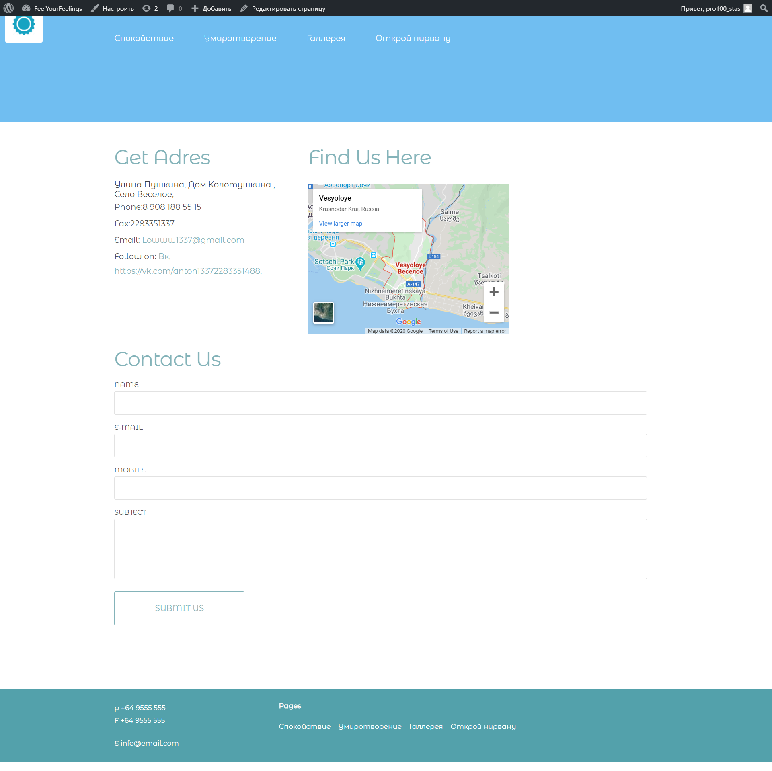Focus the Name input field
This screenshot has width=772, height=771.
[x=380, y=403]
